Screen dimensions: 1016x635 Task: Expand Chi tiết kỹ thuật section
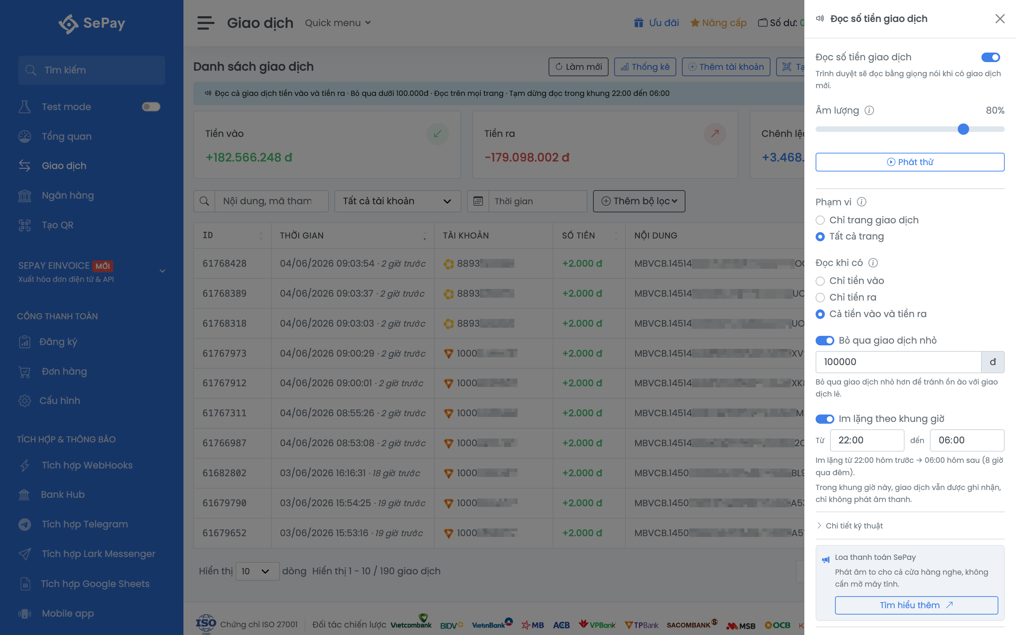click(x=850, y=526)
